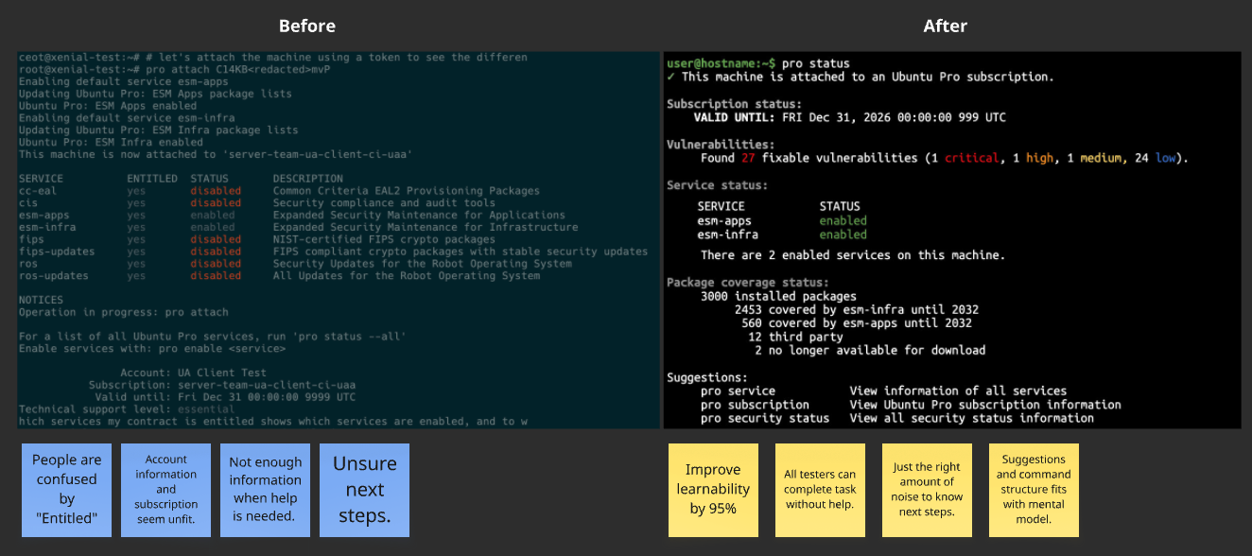
Task: Click the "Vulnerabilities:" heading
Action: (721, 145)
